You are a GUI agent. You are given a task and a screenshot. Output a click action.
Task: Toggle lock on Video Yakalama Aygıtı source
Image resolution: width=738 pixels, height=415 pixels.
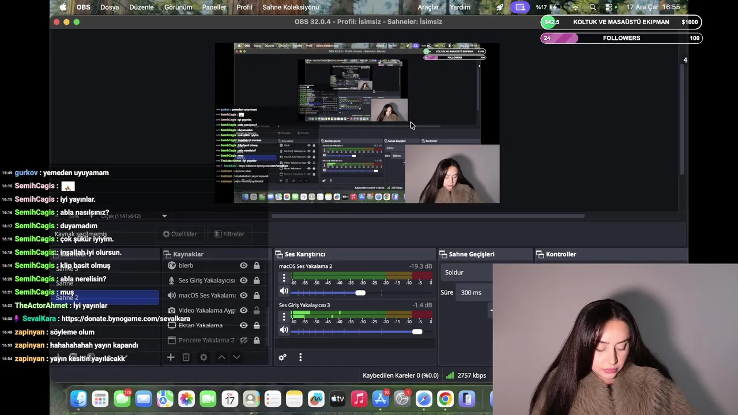coord(257,311)
